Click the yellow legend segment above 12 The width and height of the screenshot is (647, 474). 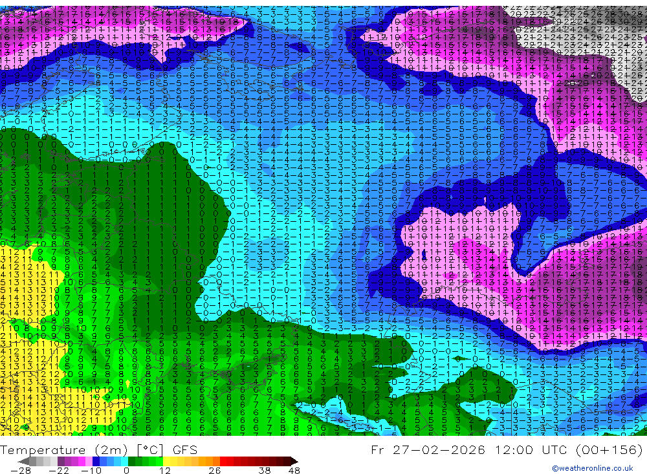click(167, 461)
